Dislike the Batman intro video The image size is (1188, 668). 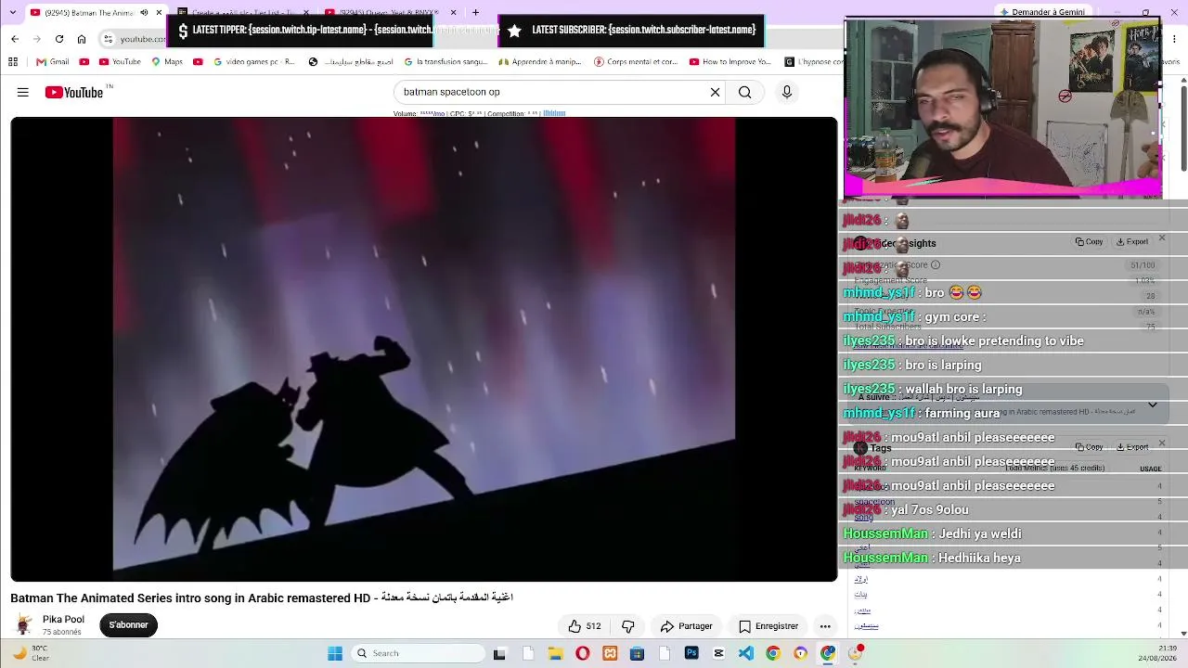(628, 626)
